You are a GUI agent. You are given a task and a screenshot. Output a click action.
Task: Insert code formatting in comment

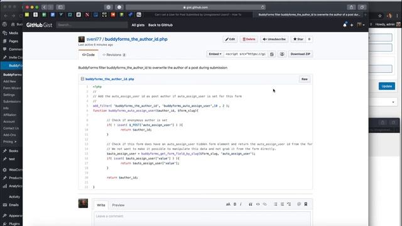click(x=258, y=204)
